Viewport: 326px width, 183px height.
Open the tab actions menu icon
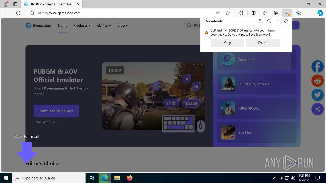click(x=15, y=4)
